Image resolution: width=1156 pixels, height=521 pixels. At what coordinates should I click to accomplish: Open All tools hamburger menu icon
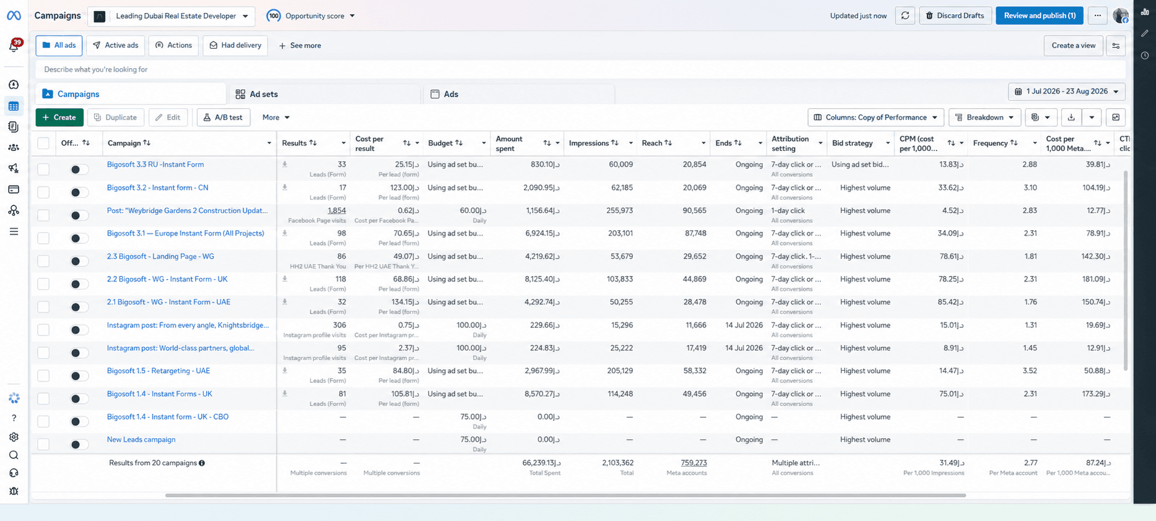click(14, 231)
